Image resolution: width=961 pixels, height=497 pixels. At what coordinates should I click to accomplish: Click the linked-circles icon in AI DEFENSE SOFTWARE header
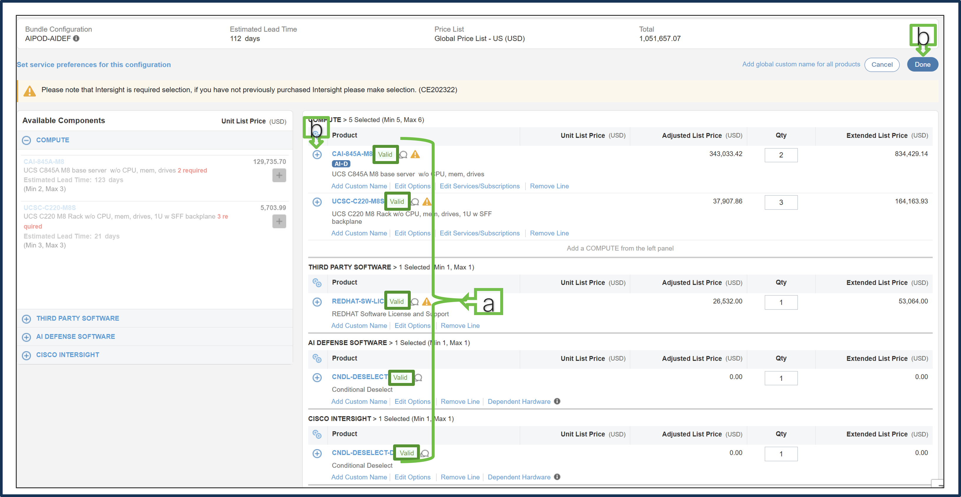(317, 359)
